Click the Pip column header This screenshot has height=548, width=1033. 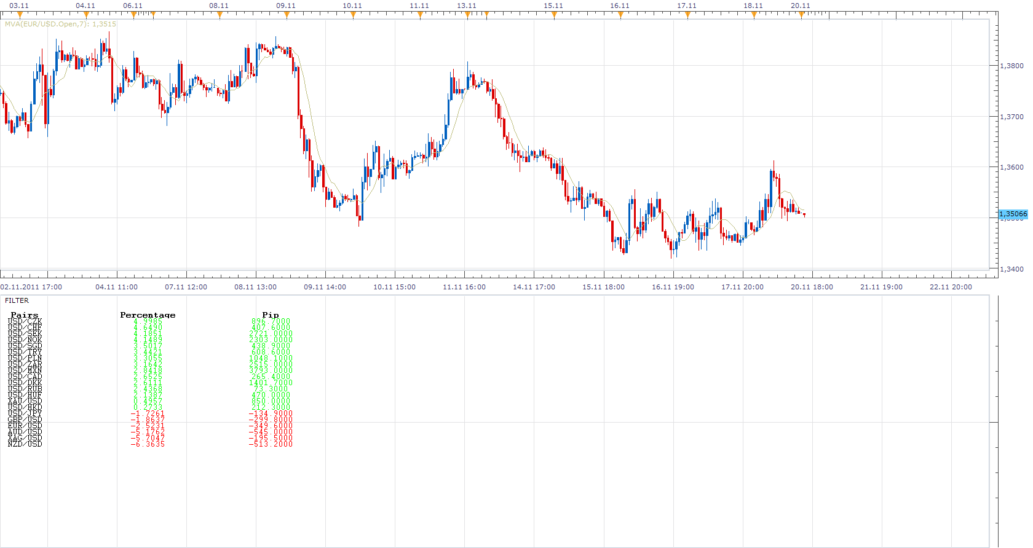click(x=271, y=315)
